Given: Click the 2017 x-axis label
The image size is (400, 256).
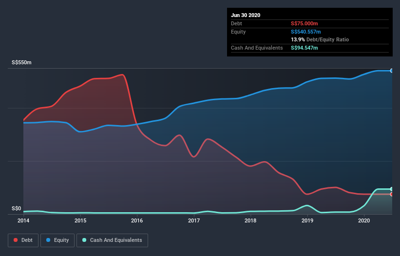Looking at the screenshot, I should (x=194, y=220).
